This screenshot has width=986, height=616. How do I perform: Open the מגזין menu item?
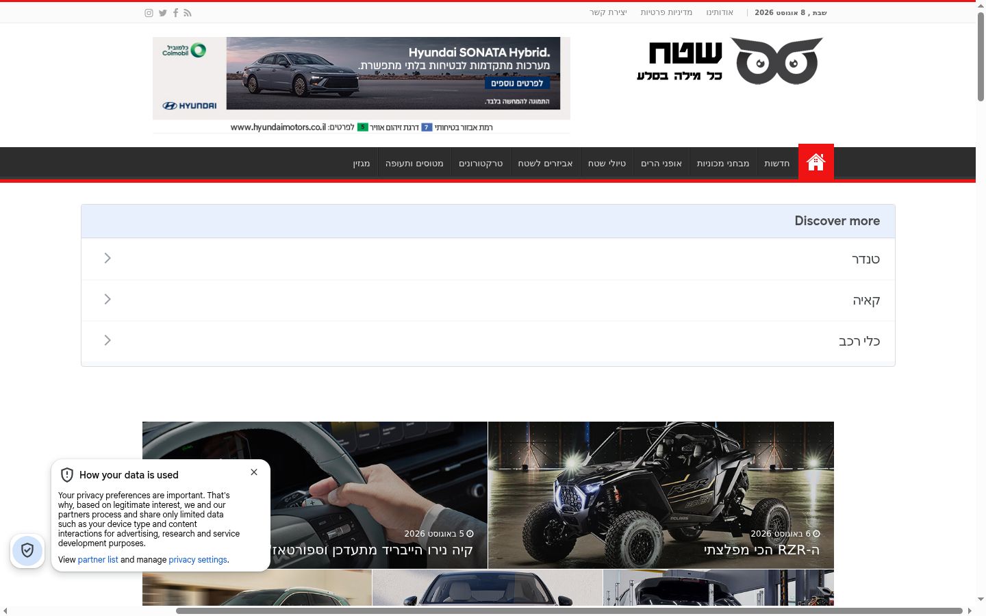pos(362,163)
